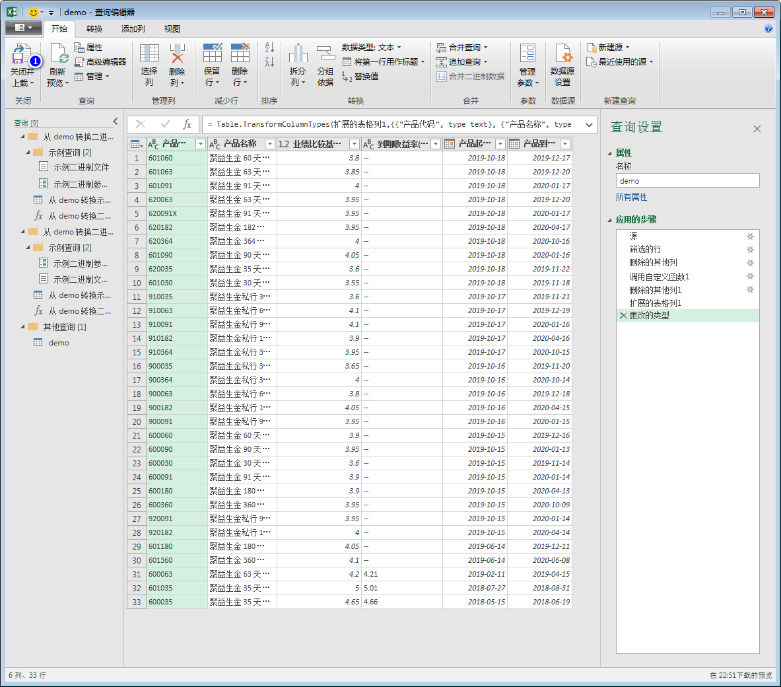Open settings gear for step 调用自定义函数1
This screenshot has height=687, width=781.
coord(750,276)
